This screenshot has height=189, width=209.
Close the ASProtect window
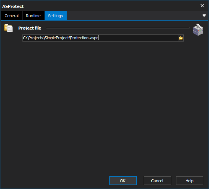pos(202,6)
